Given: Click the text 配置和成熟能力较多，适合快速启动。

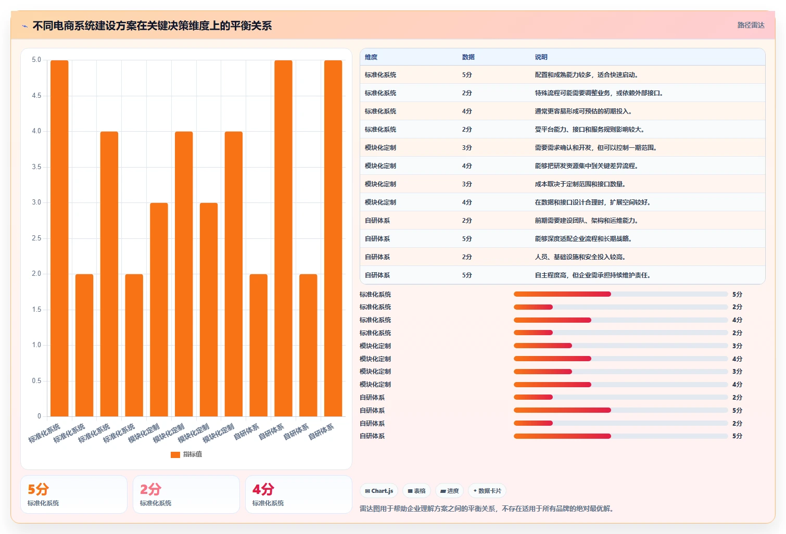Looking at the screenshot, I should tap(587, 75).
